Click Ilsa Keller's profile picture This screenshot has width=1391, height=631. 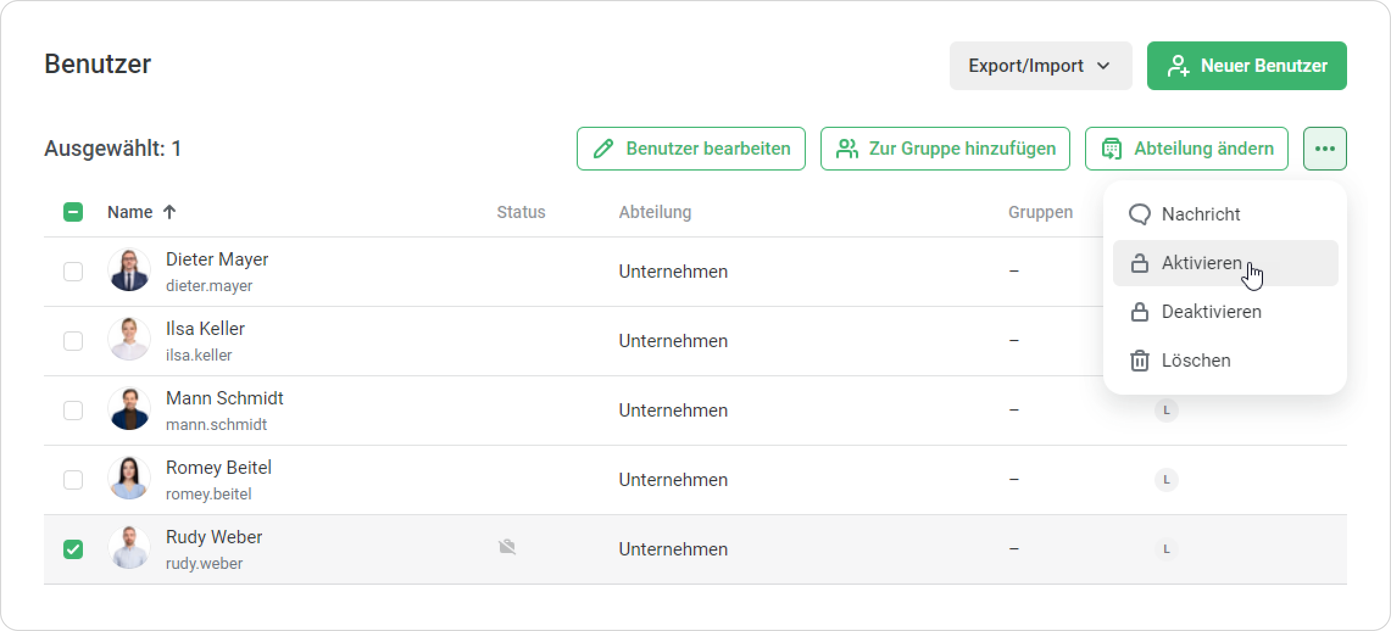point(129,339)
